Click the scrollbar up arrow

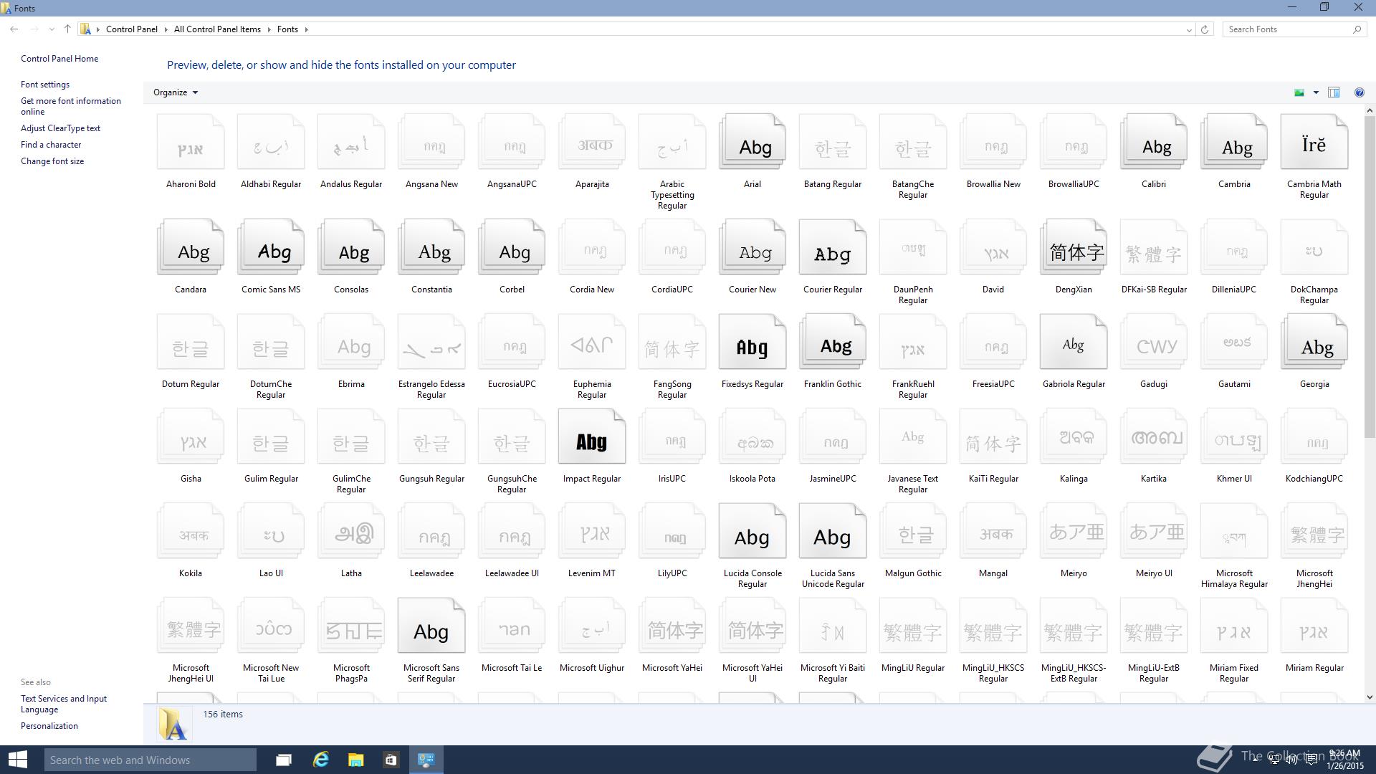(x=1370, y=111)
